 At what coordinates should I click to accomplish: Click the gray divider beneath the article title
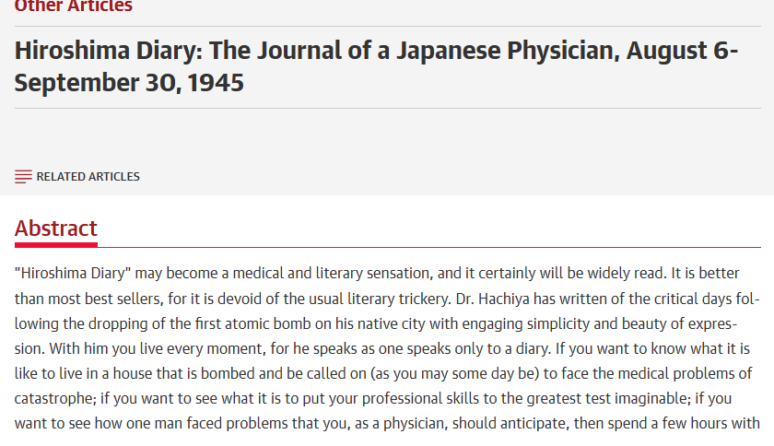pos(388,108)
